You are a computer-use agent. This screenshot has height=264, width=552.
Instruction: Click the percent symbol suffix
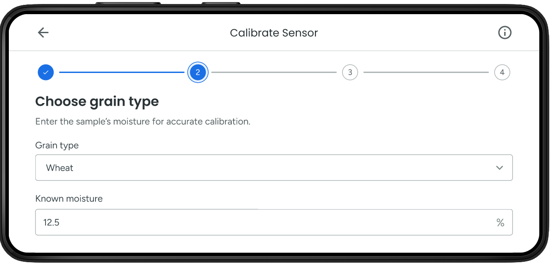(500, 222)
